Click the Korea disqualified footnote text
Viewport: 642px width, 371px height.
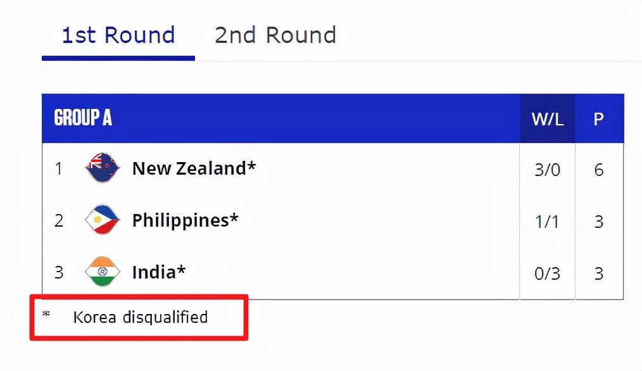click(141, 317)
